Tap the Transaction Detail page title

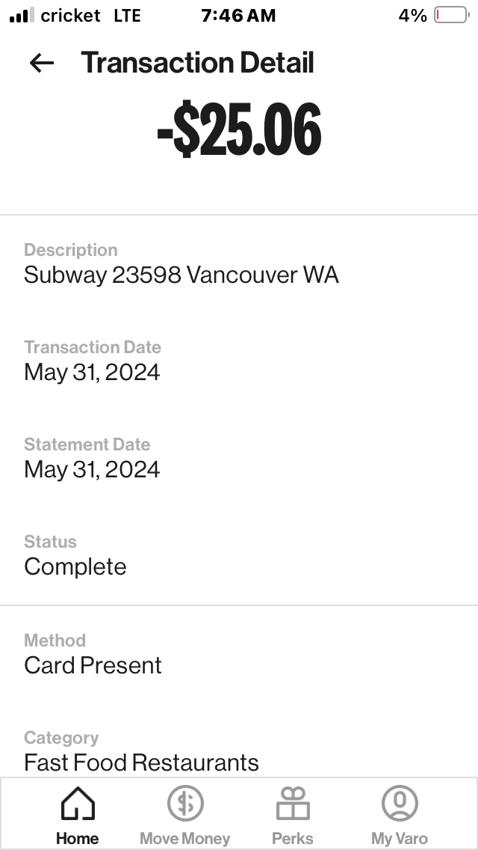pos(198,64)
